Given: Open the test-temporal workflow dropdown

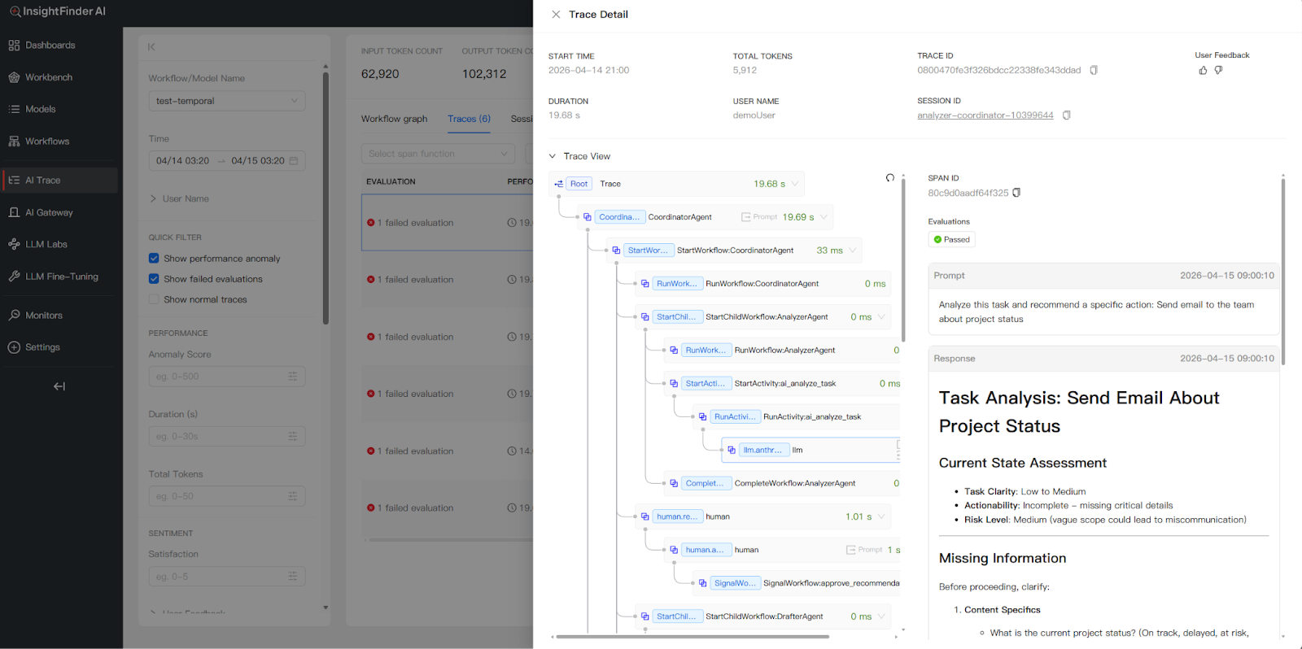Looking at the screenshot, I should point(227,101).
